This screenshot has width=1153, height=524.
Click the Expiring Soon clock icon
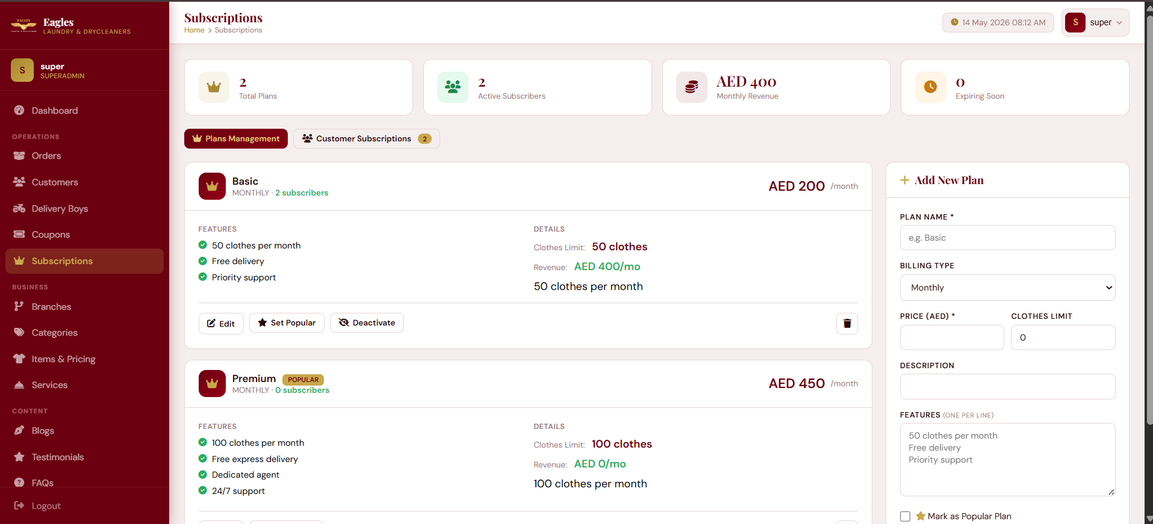(931, 87)
